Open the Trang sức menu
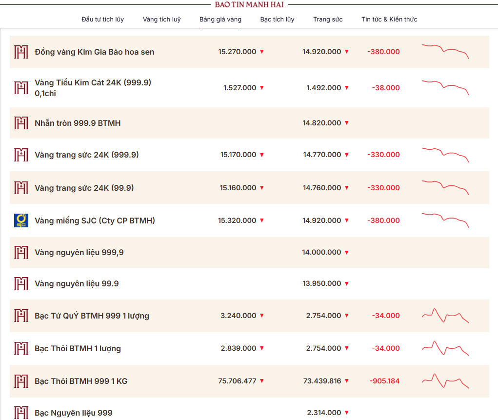The height and width of the screenshot is (420, 498). (x=328, y=20)
